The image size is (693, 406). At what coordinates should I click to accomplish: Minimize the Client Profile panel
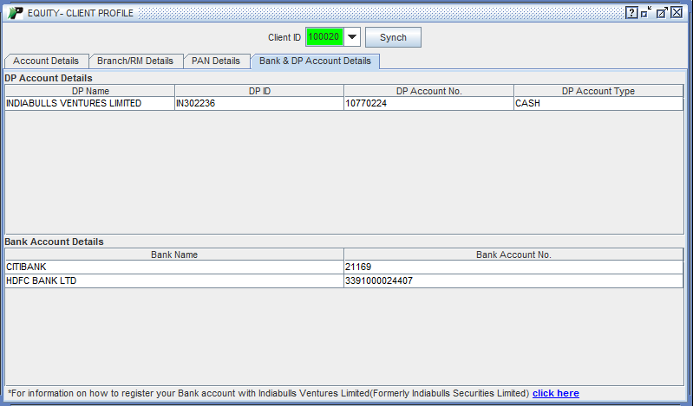point(646,13)
